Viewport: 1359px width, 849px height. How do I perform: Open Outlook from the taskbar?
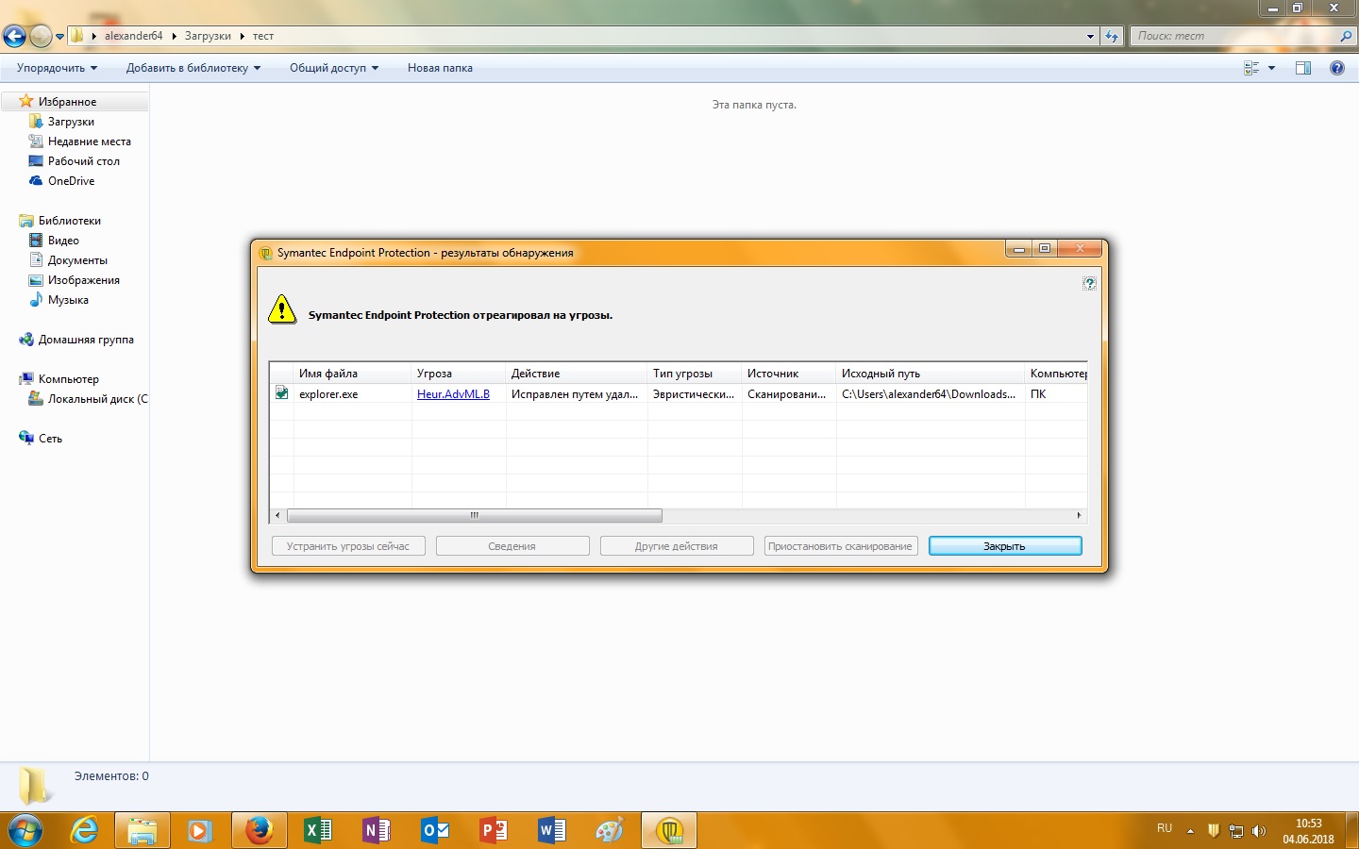point(435,830)
